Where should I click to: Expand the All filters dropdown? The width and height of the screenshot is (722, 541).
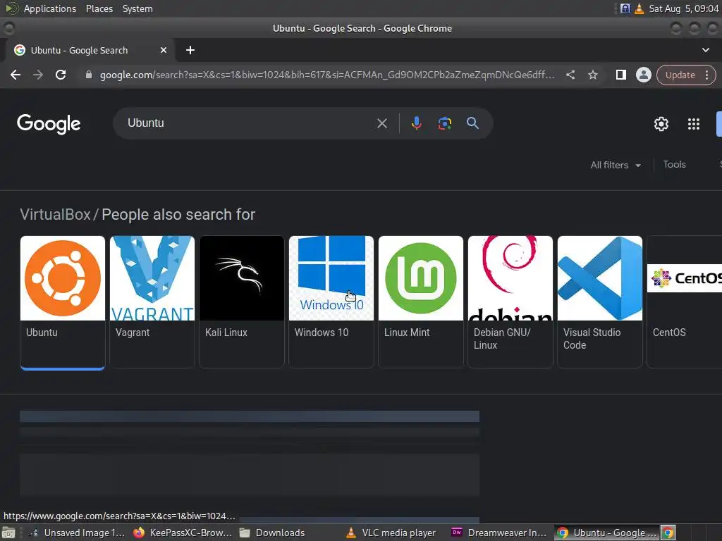(616, 165)
